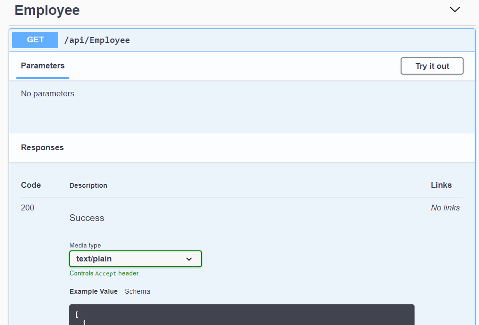479x325 pixels.
Task: Click the Description column header
Action: pos(88,185)
